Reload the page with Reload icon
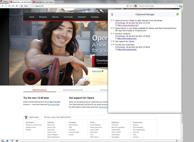Screen dimensions: 194x142 13,6
